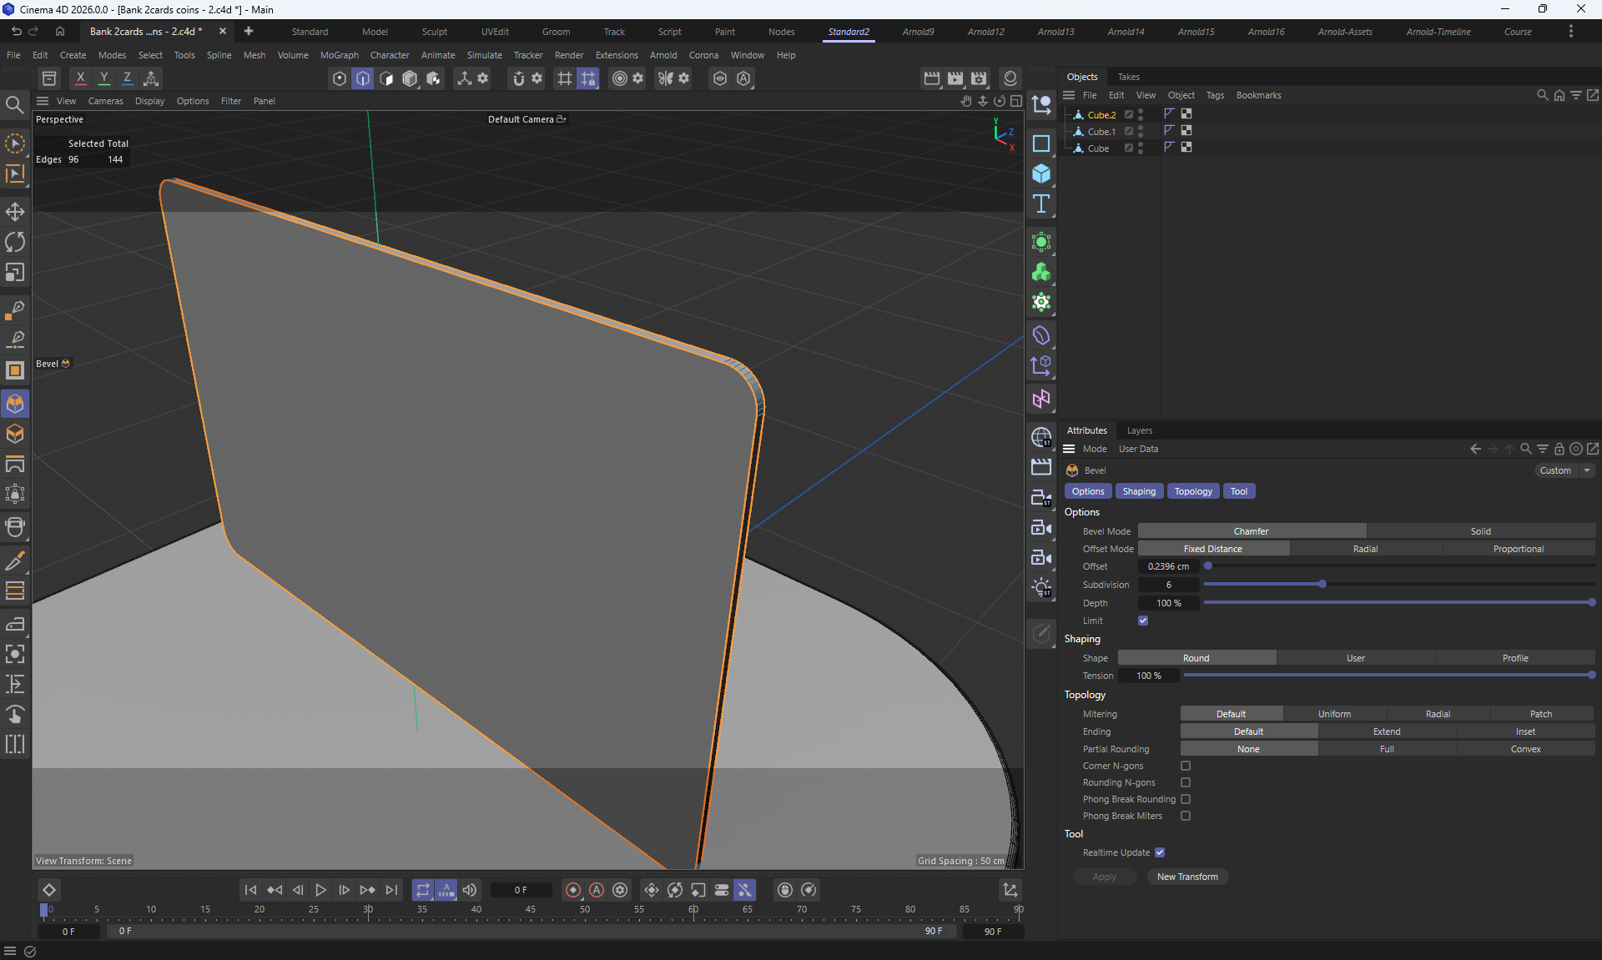1602x960 pixels.
Task: Adjust the Subdivision slider handle
Action: point(1322,585)
